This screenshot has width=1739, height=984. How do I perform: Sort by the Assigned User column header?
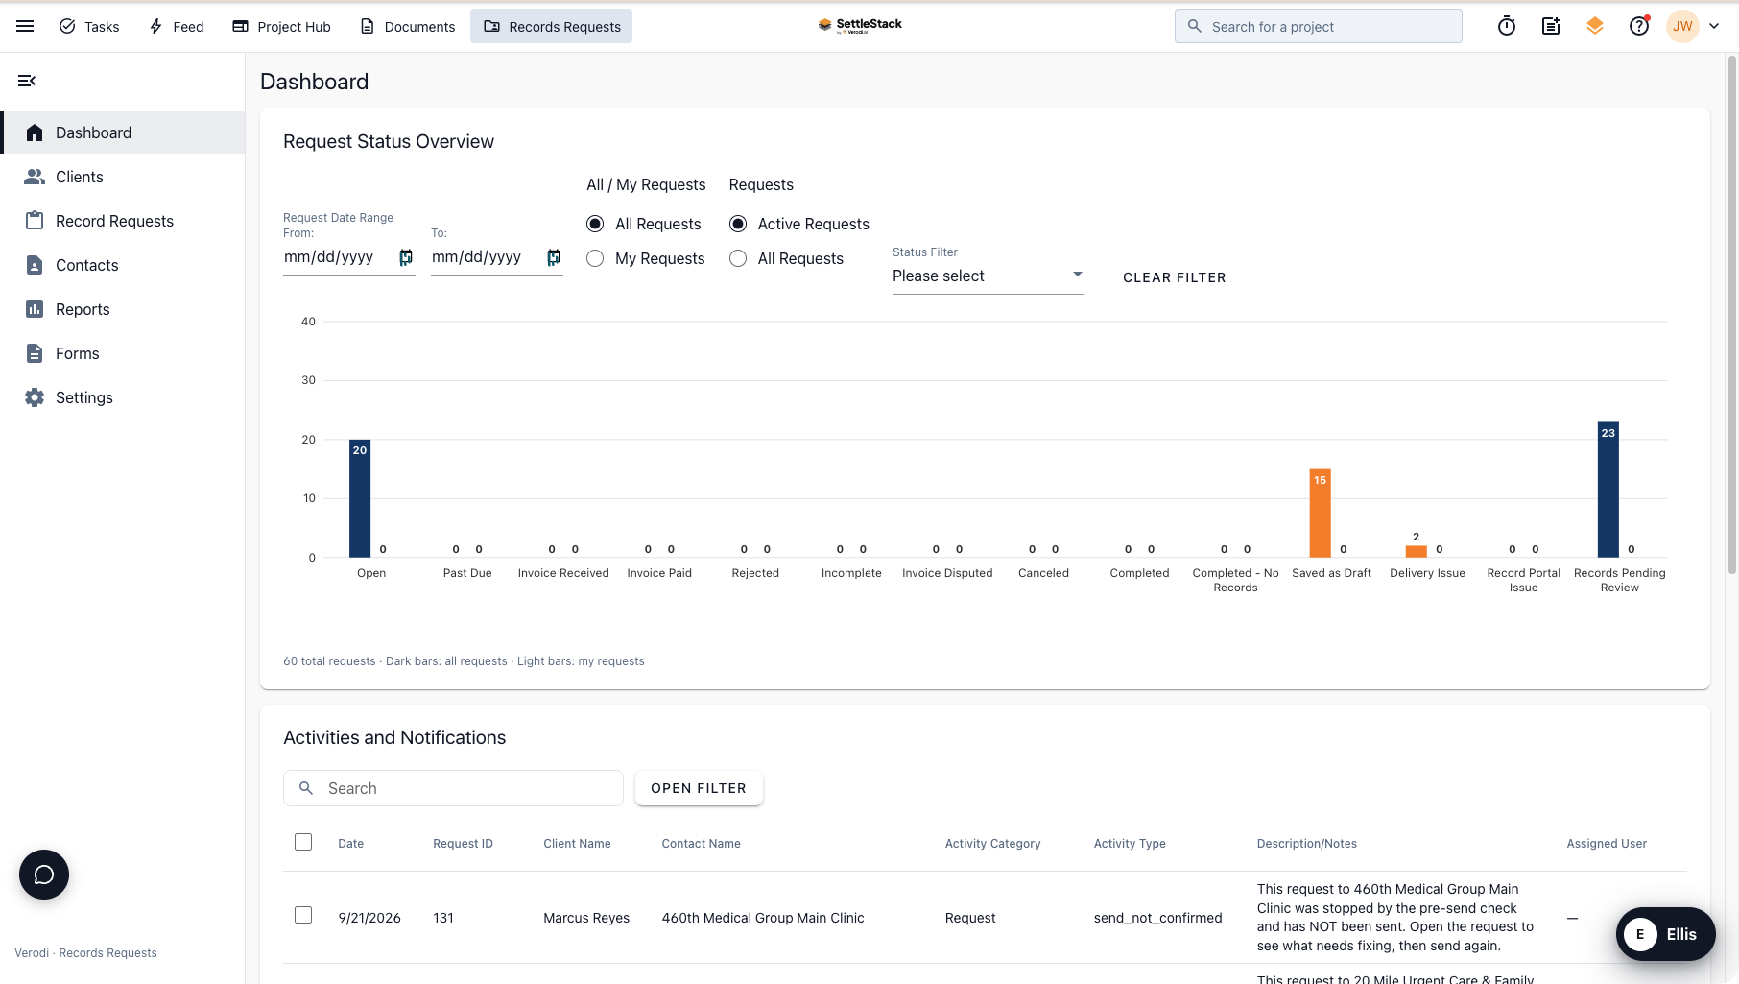coord(1607,844)
